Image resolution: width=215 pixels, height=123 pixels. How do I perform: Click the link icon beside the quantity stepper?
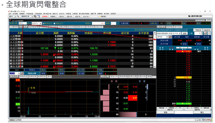click(x=205, y=33)
